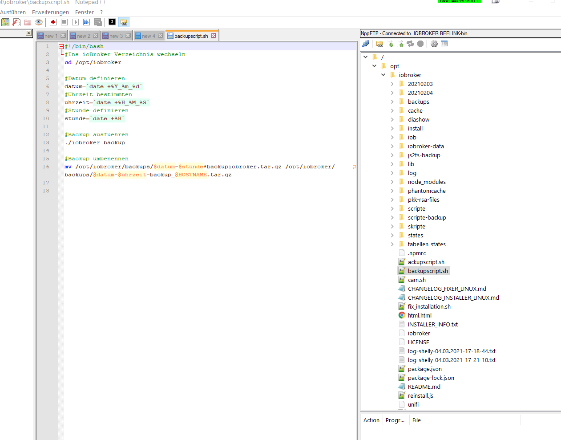Close the left side panel
The height and width of the screenshot is (440, 561).
(x=28, y=33)
